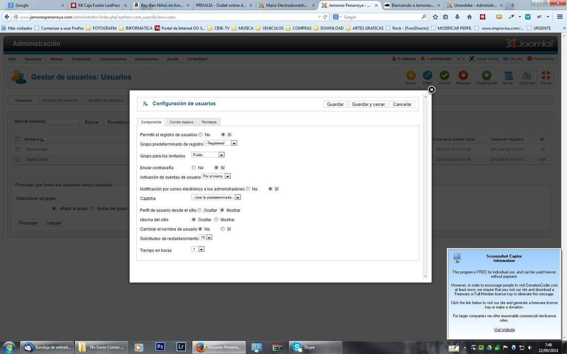Click the Desconectar link in the admin header
567x354 pixels.
pyautogui.click(x=541, y=59)
